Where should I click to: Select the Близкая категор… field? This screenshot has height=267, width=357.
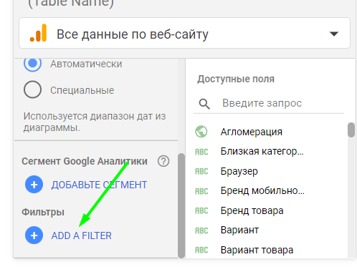262,152
